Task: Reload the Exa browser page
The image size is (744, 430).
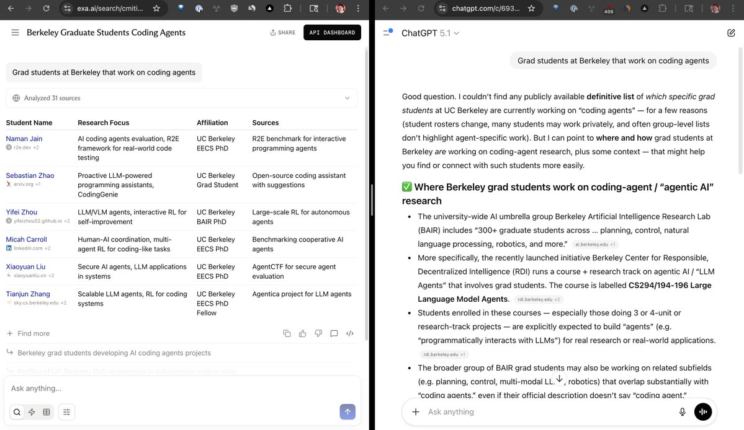Action: pos(46,8)
